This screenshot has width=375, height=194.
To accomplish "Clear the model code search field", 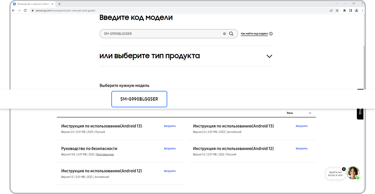I will (224, 34).
